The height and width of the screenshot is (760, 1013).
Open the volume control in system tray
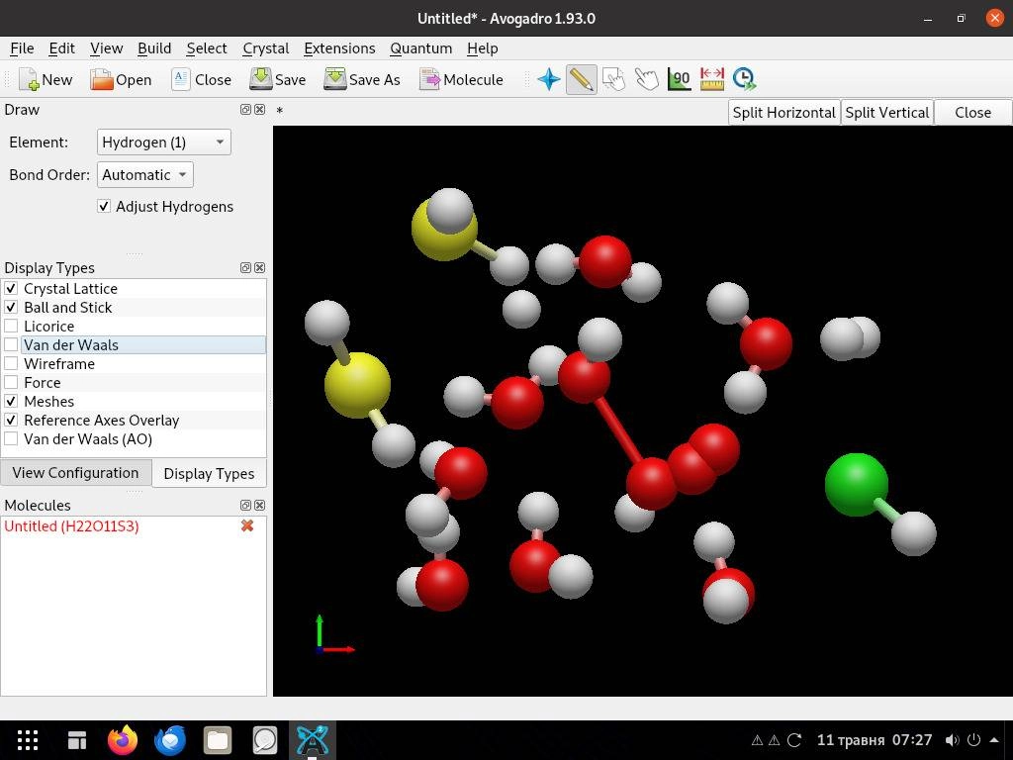coord(952,740)
